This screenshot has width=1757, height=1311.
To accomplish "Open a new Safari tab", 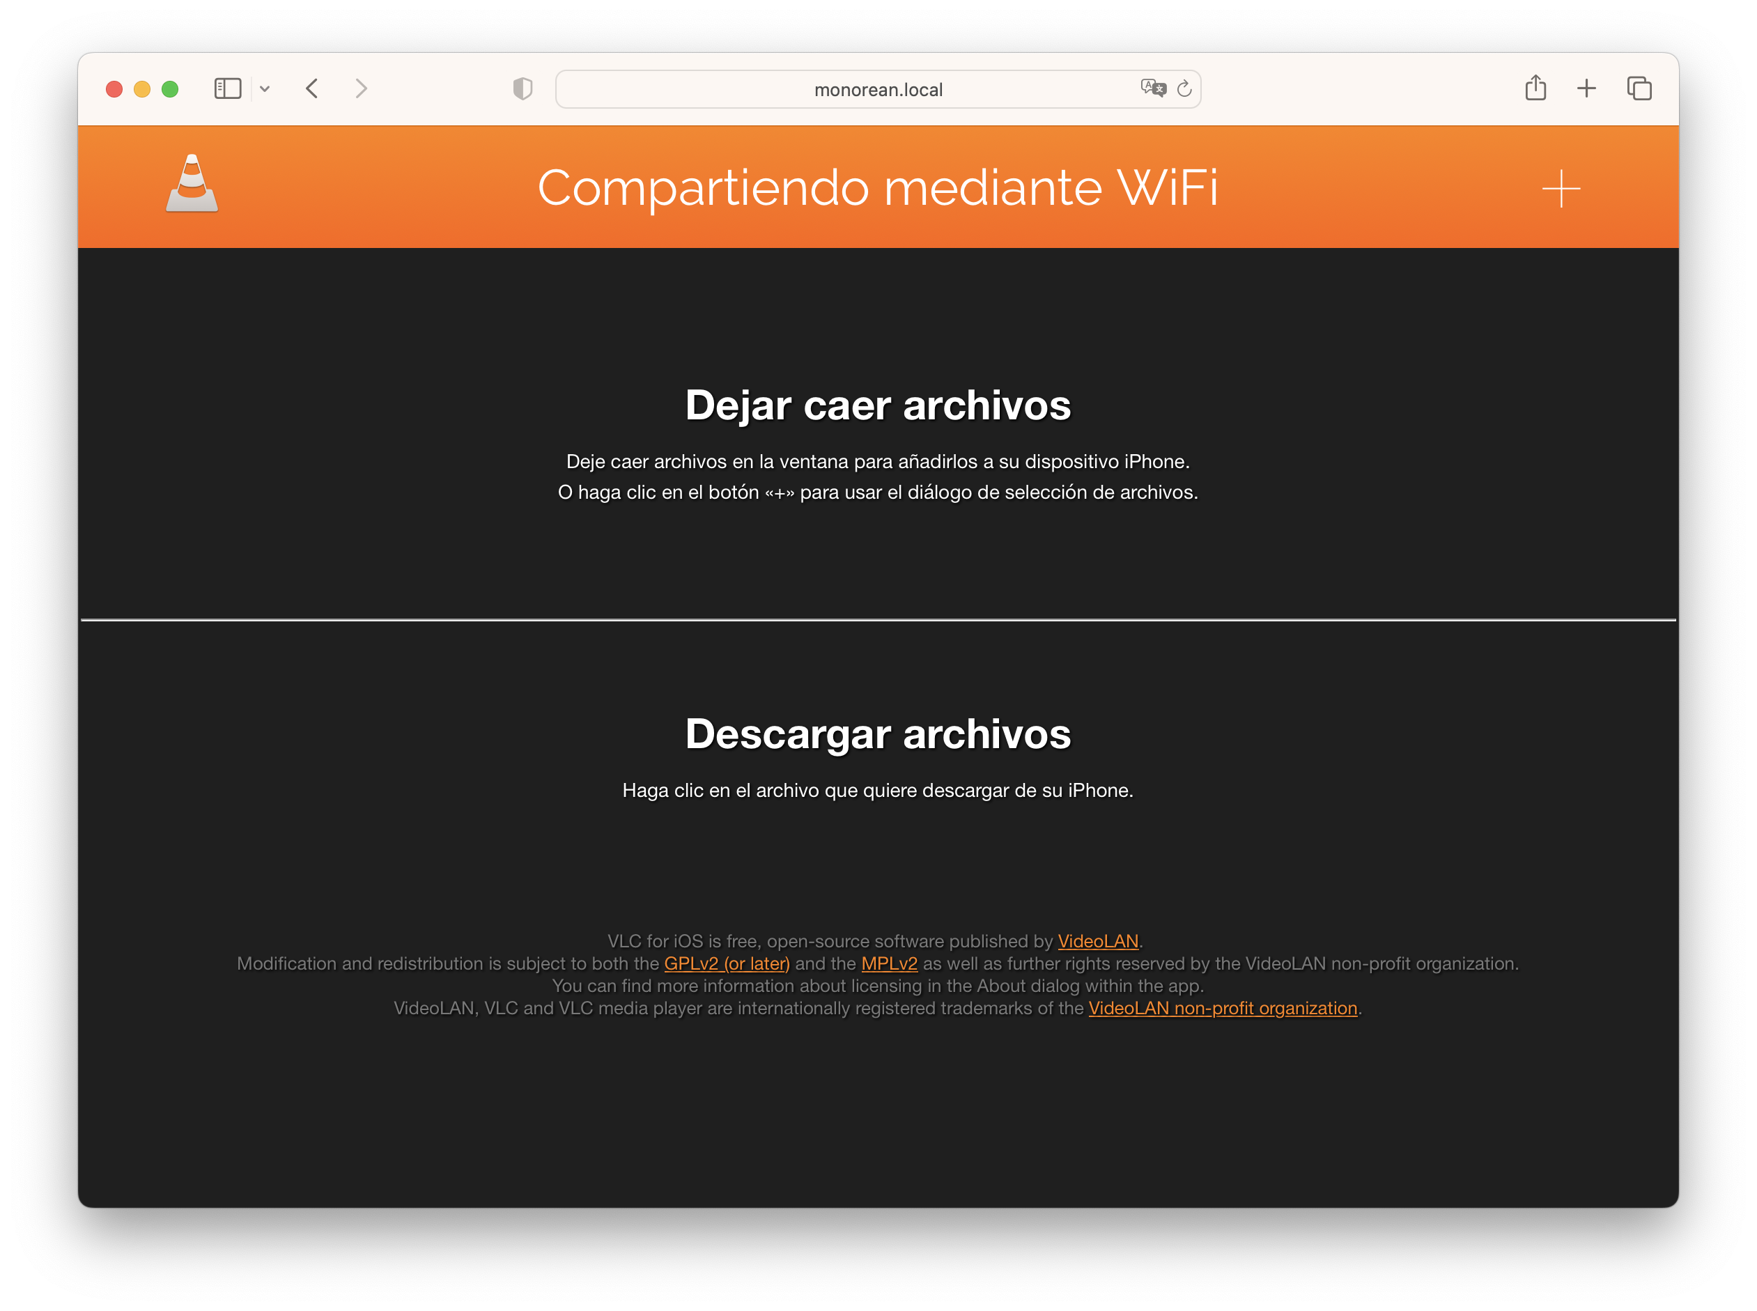I will point(1586,89).
